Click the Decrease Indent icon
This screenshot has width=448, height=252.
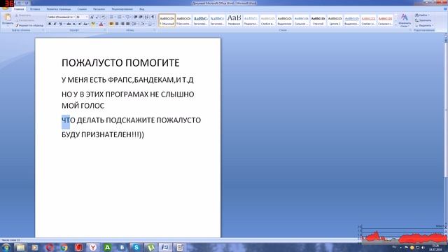(135, 17)
